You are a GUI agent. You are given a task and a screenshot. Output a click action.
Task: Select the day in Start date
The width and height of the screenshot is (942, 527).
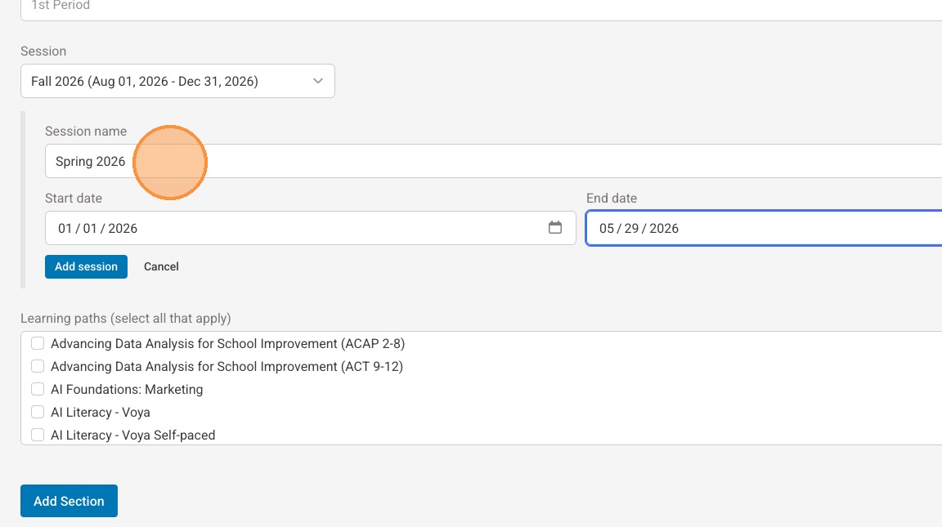click(90, 229)
